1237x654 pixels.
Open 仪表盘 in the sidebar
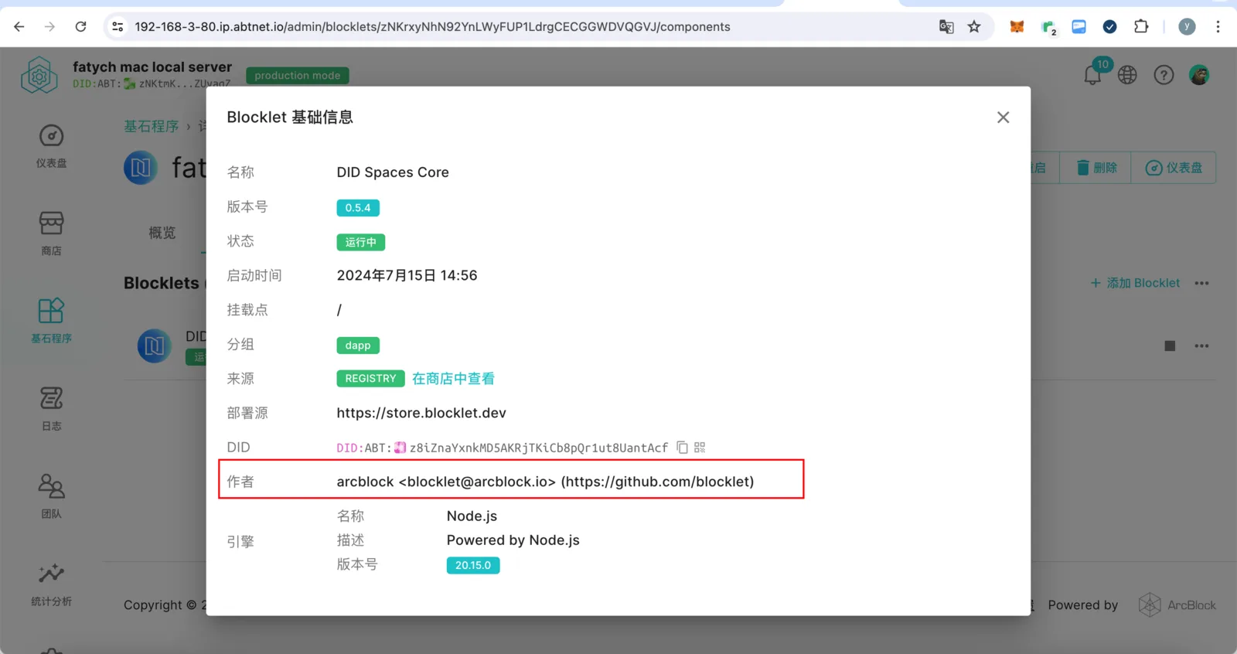51,146
